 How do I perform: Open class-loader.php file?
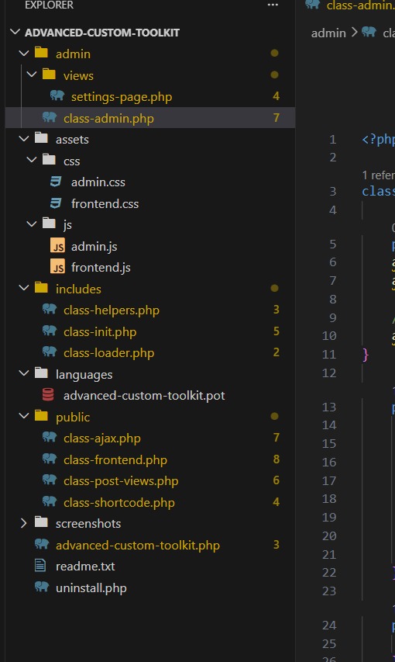108,353
